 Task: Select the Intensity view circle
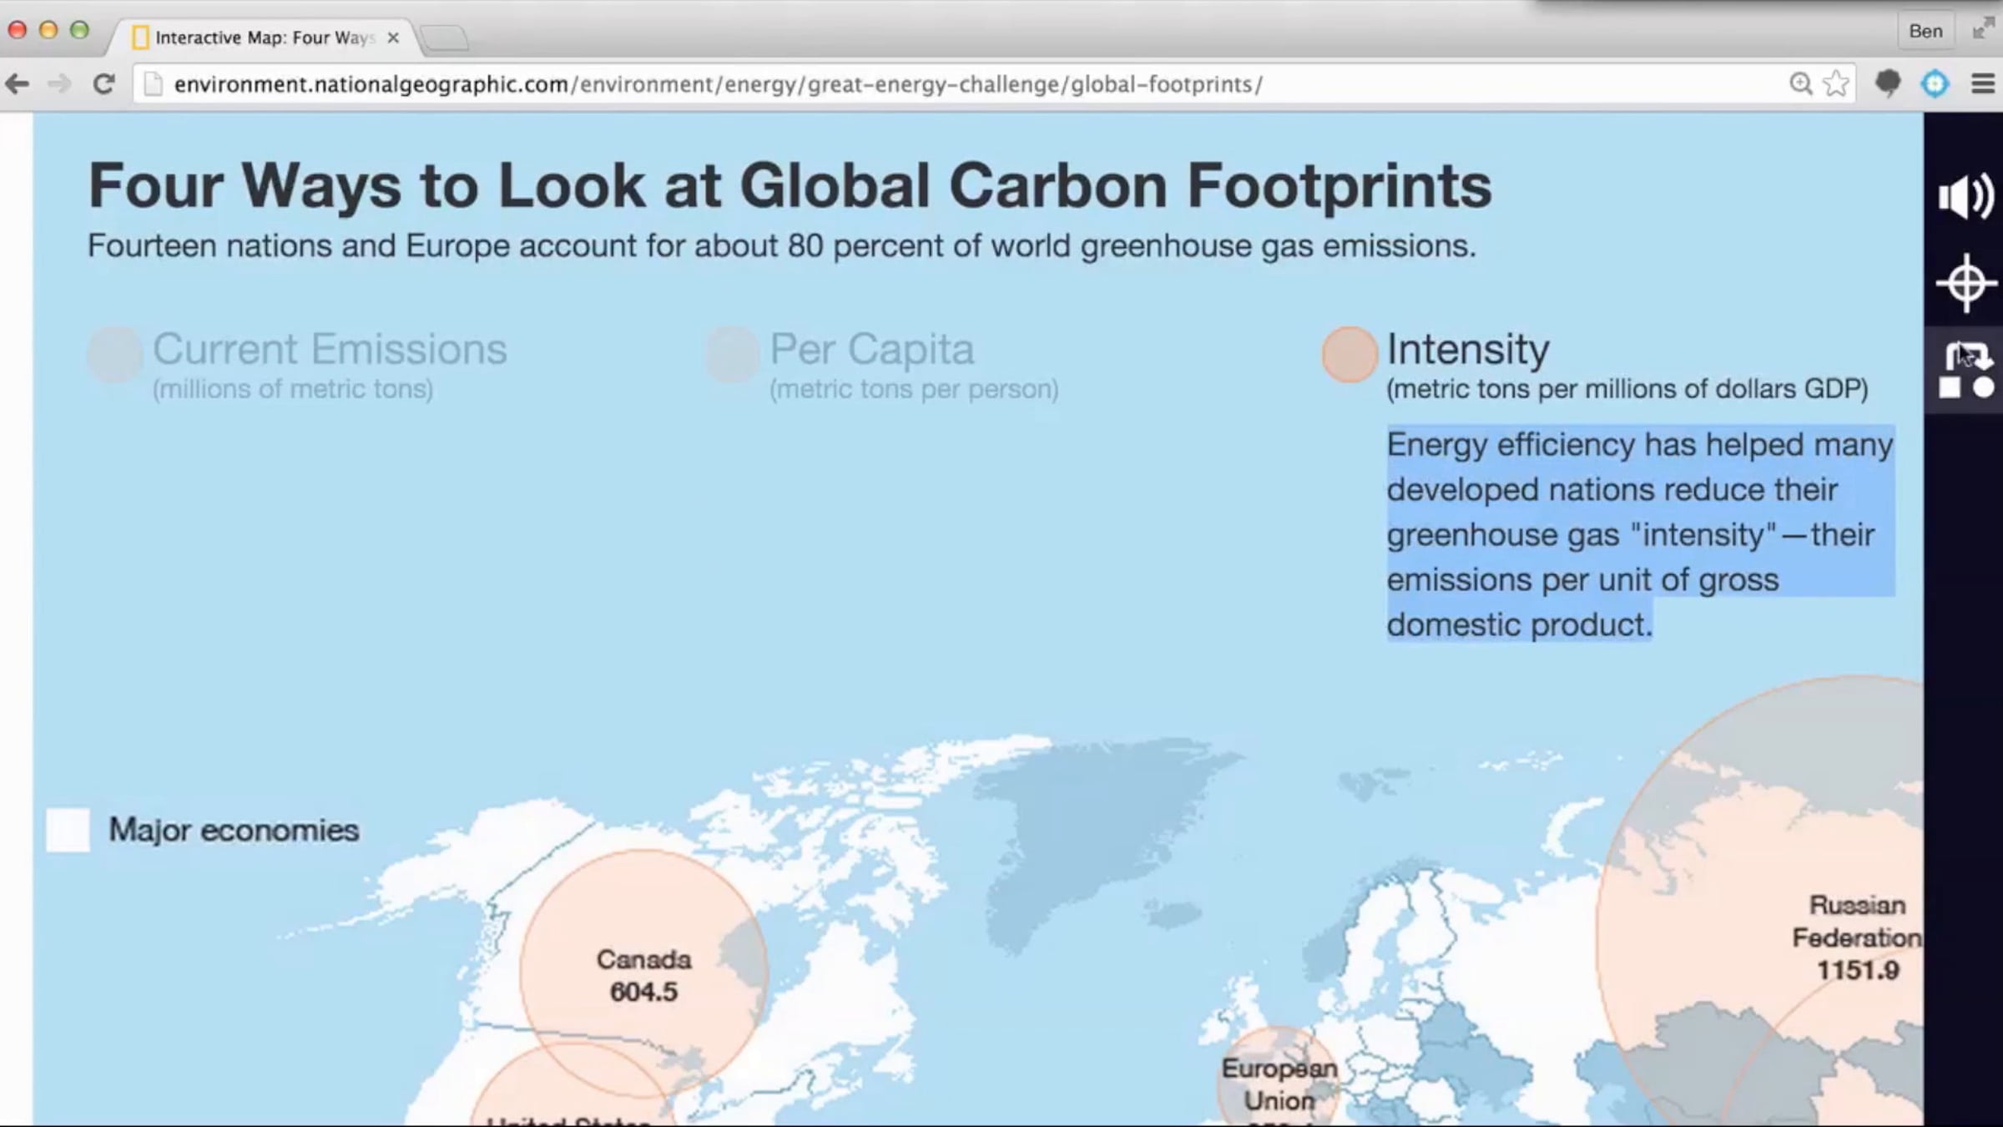coord(1350,354)
